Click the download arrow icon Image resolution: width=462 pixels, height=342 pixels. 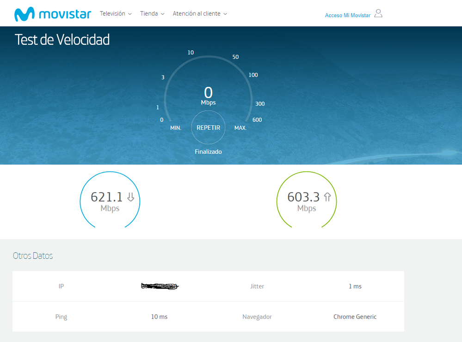pos(130,198)
